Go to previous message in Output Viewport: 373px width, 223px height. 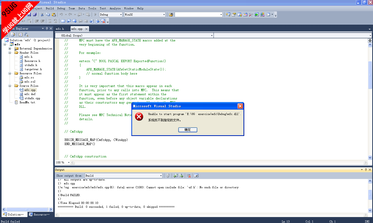[x=176, y=176]
